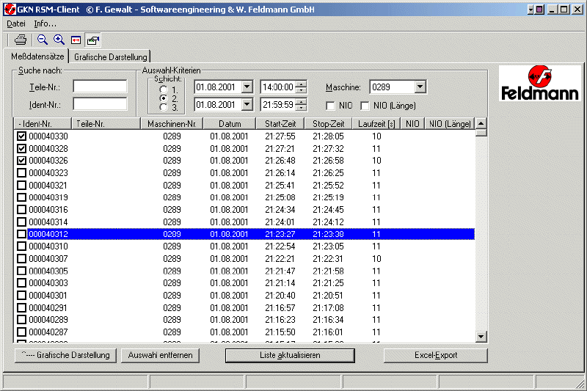Switch to the Grafische Darstellung tab

(110, 56)
